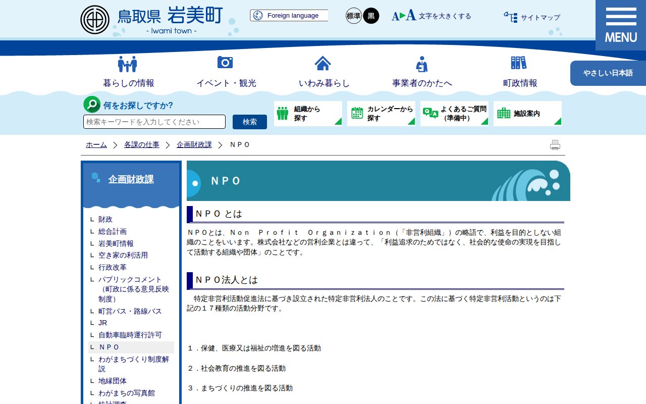Open 町営バス・路線バス in sidebar
646x404 pixels.
(x=130, y=311)
